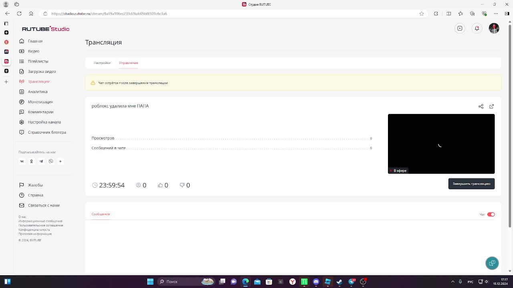Click the taskbar Поиск search box
The height and width of the screenshot is (288, 513).
tap(186, 282)
